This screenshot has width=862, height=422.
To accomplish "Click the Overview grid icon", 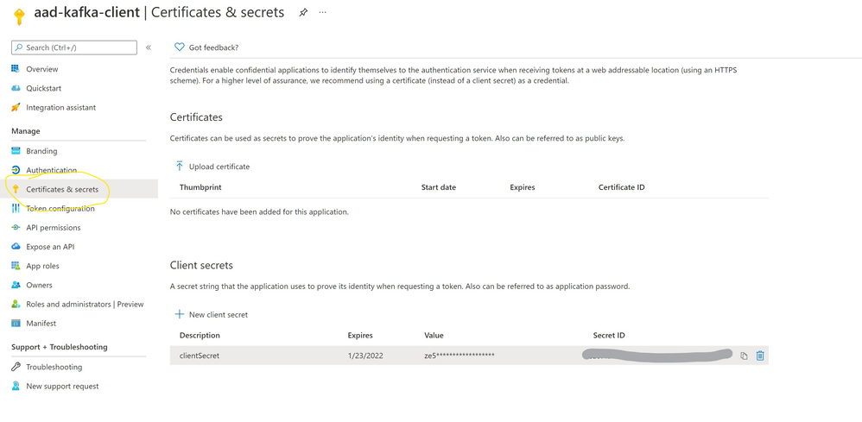I will [x=16, y=69].
